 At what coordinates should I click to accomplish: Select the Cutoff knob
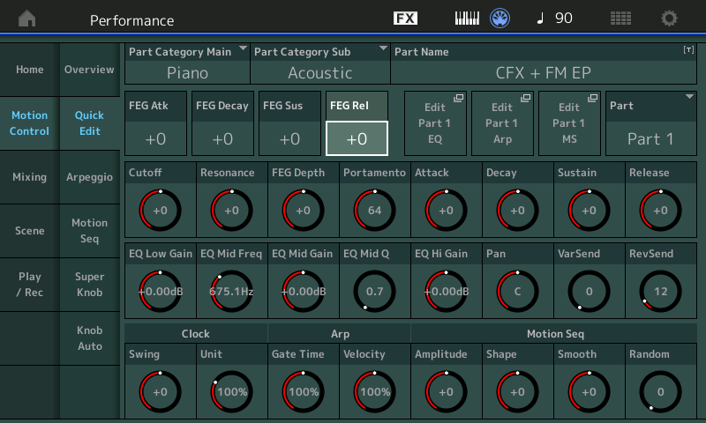coord(160,210)
